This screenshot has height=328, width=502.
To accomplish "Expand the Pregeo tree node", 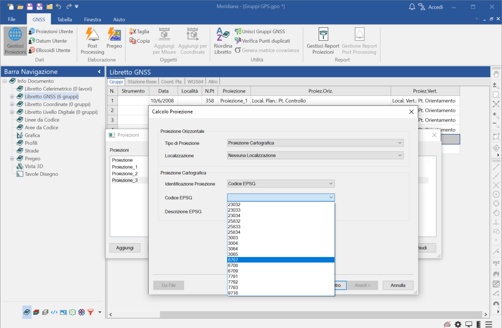I will click(12, 159).
